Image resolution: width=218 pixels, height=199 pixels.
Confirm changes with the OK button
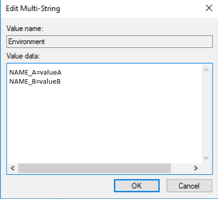click(137, 186)
